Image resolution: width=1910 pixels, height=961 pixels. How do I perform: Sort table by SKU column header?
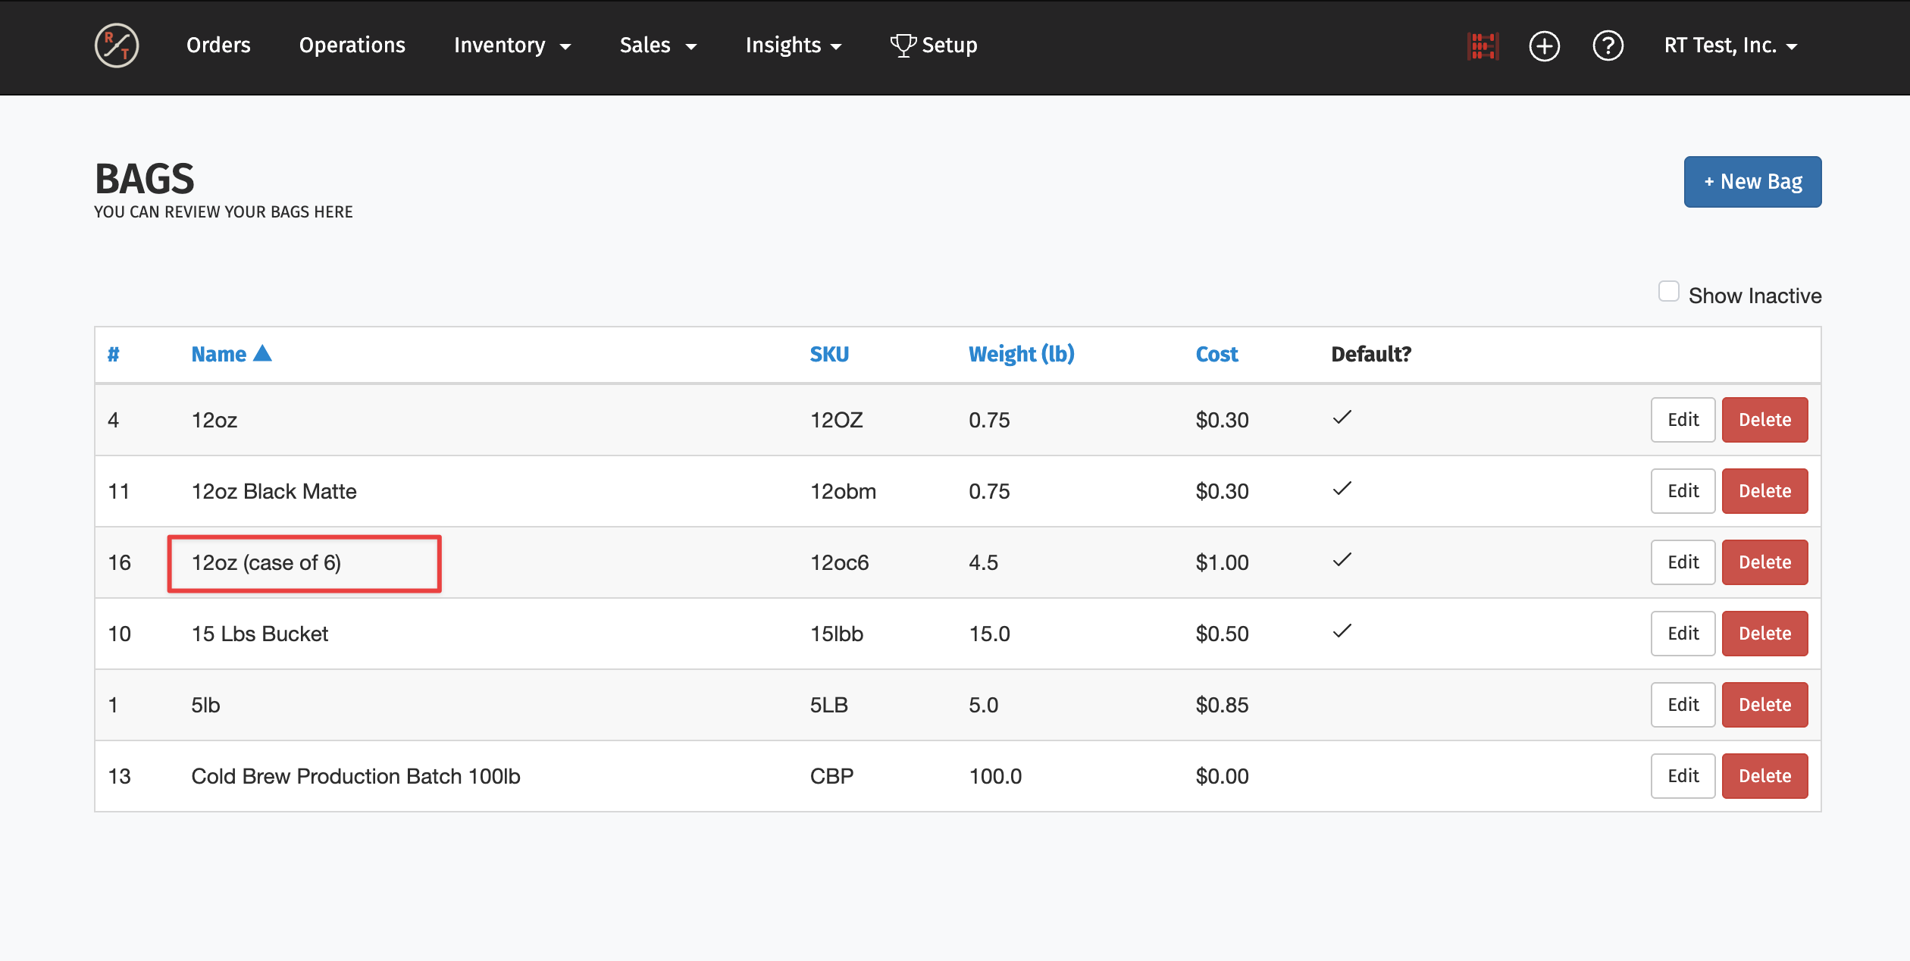click(829, 354)
